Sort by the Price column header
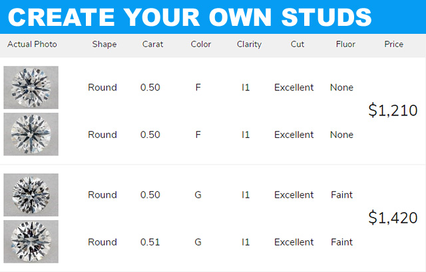426x272 pixels. pyautogui.click(x=393, y=44)
